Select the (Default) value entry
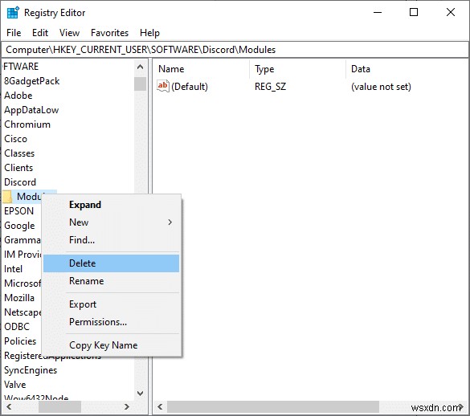This screenshot has height=416, width=470. pos(190,87)
